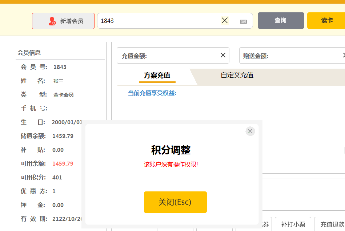Switch to the 自定义充值 tab
The height and width of the screenshot is (231, 345).
tap(237, 76)
